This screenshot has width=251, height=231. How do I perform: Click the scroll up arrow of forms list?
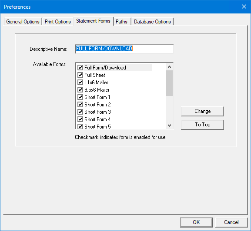tap(170, 67)
